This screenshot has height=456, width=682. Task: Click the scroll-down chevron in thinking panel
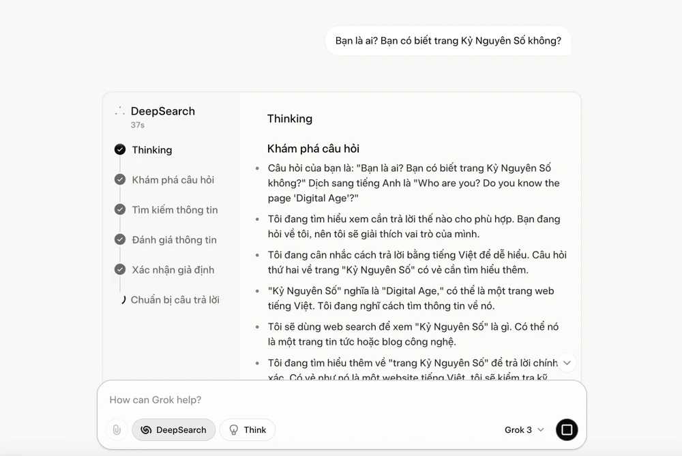coord(567,363)
